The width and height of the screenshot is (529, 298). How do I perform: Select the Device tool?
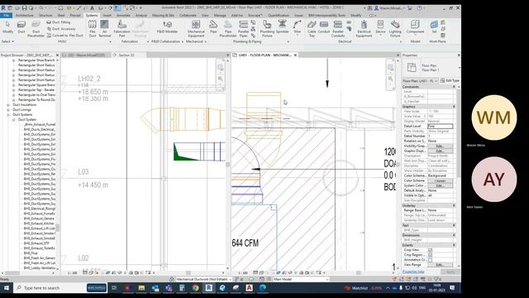click(x=380, y=27)
